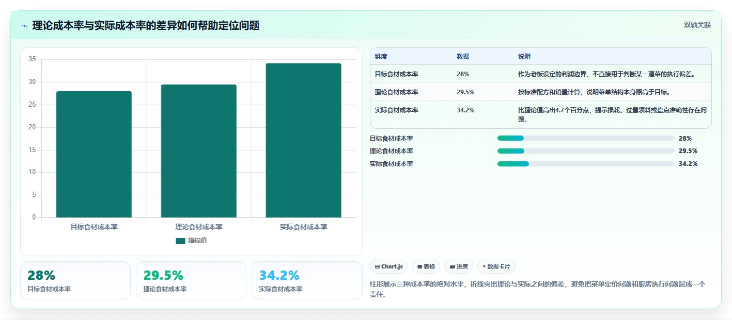Click the 34.2% value beside progress bar
Viewport: 732px width, 320px height.
pyautogui.click(x=688, y=164)
